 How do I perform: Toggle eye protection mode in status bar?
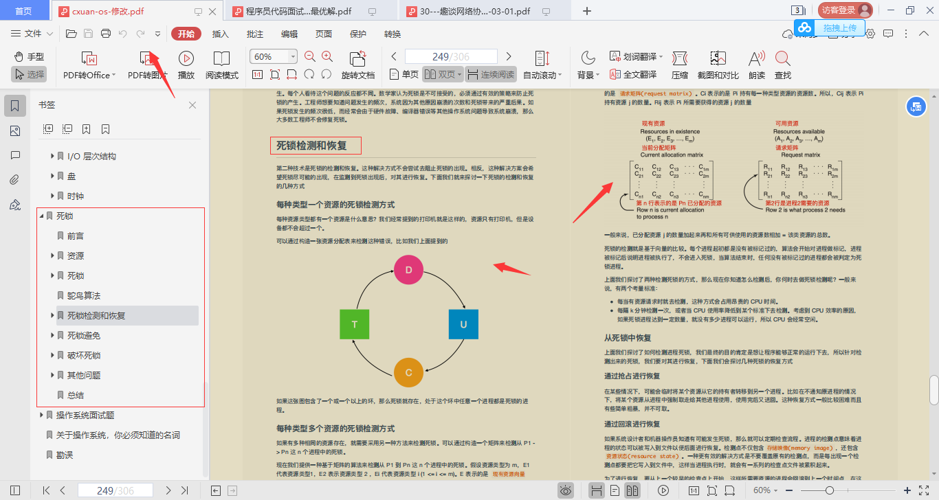coord(566,490)
